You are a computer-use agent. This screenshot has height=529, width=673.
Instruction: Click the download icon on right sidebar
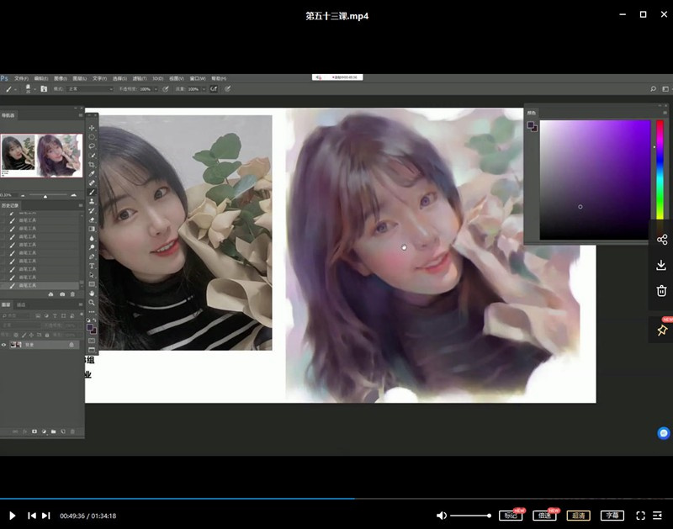click(661, 266)
